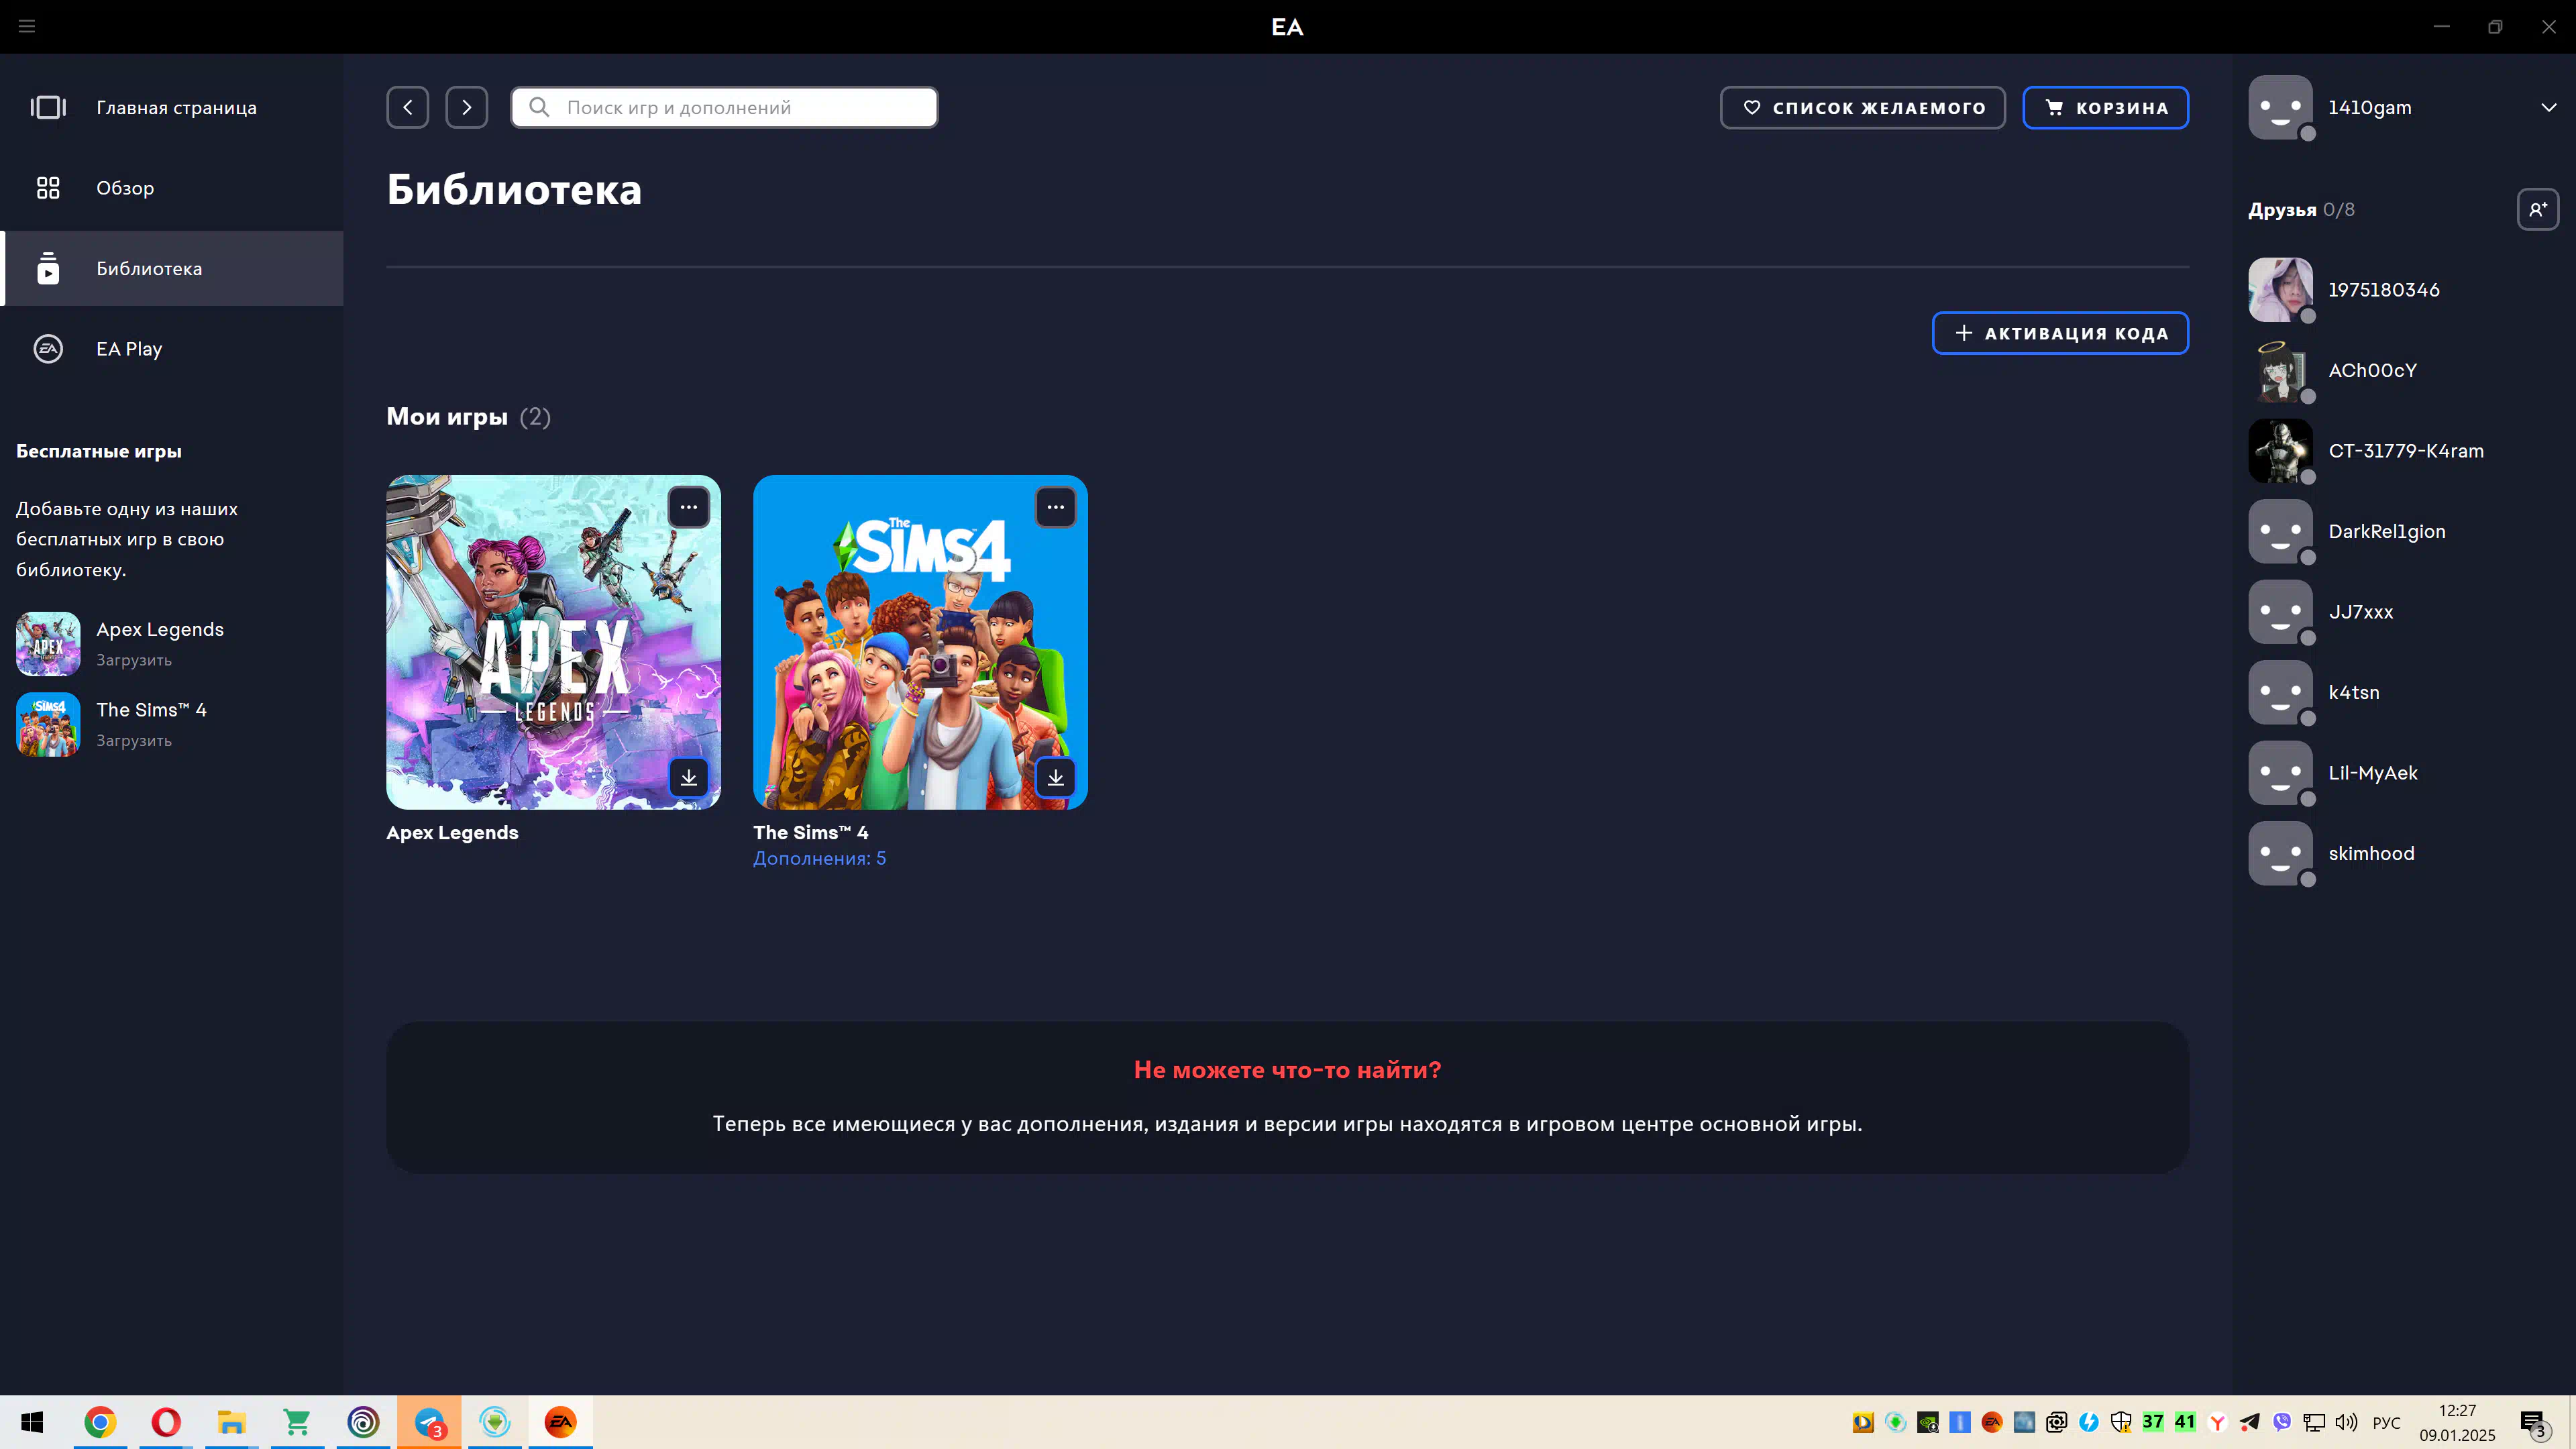This screenshot has width=2576, height=1449.
Task: Click the hamburger menu icon
Action: point(27,26)
